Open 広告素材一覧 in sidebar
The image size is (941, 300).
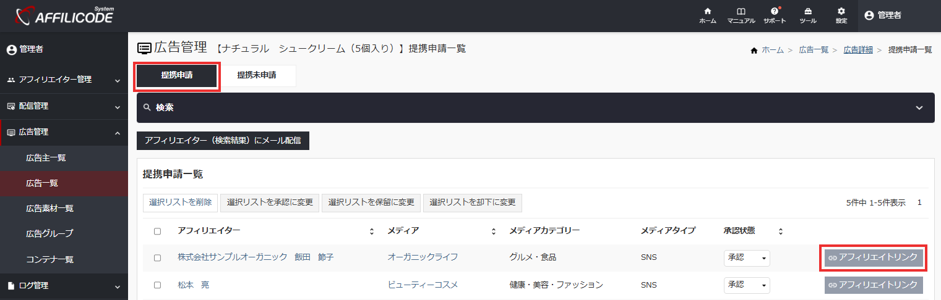click(x=64, y=209)
